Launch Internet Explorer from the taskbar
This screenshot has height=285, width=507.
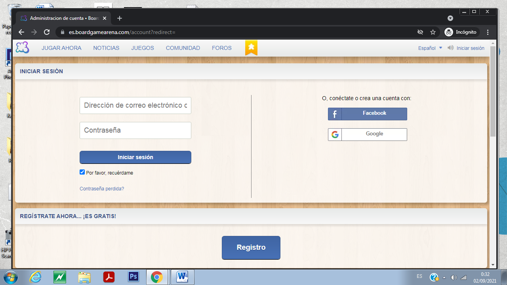(x=35, y=277)
